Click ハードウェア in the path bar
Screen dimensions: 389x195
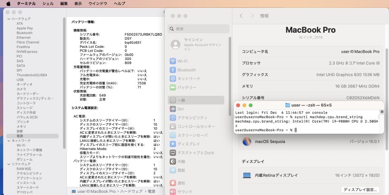tap(132, 191)
